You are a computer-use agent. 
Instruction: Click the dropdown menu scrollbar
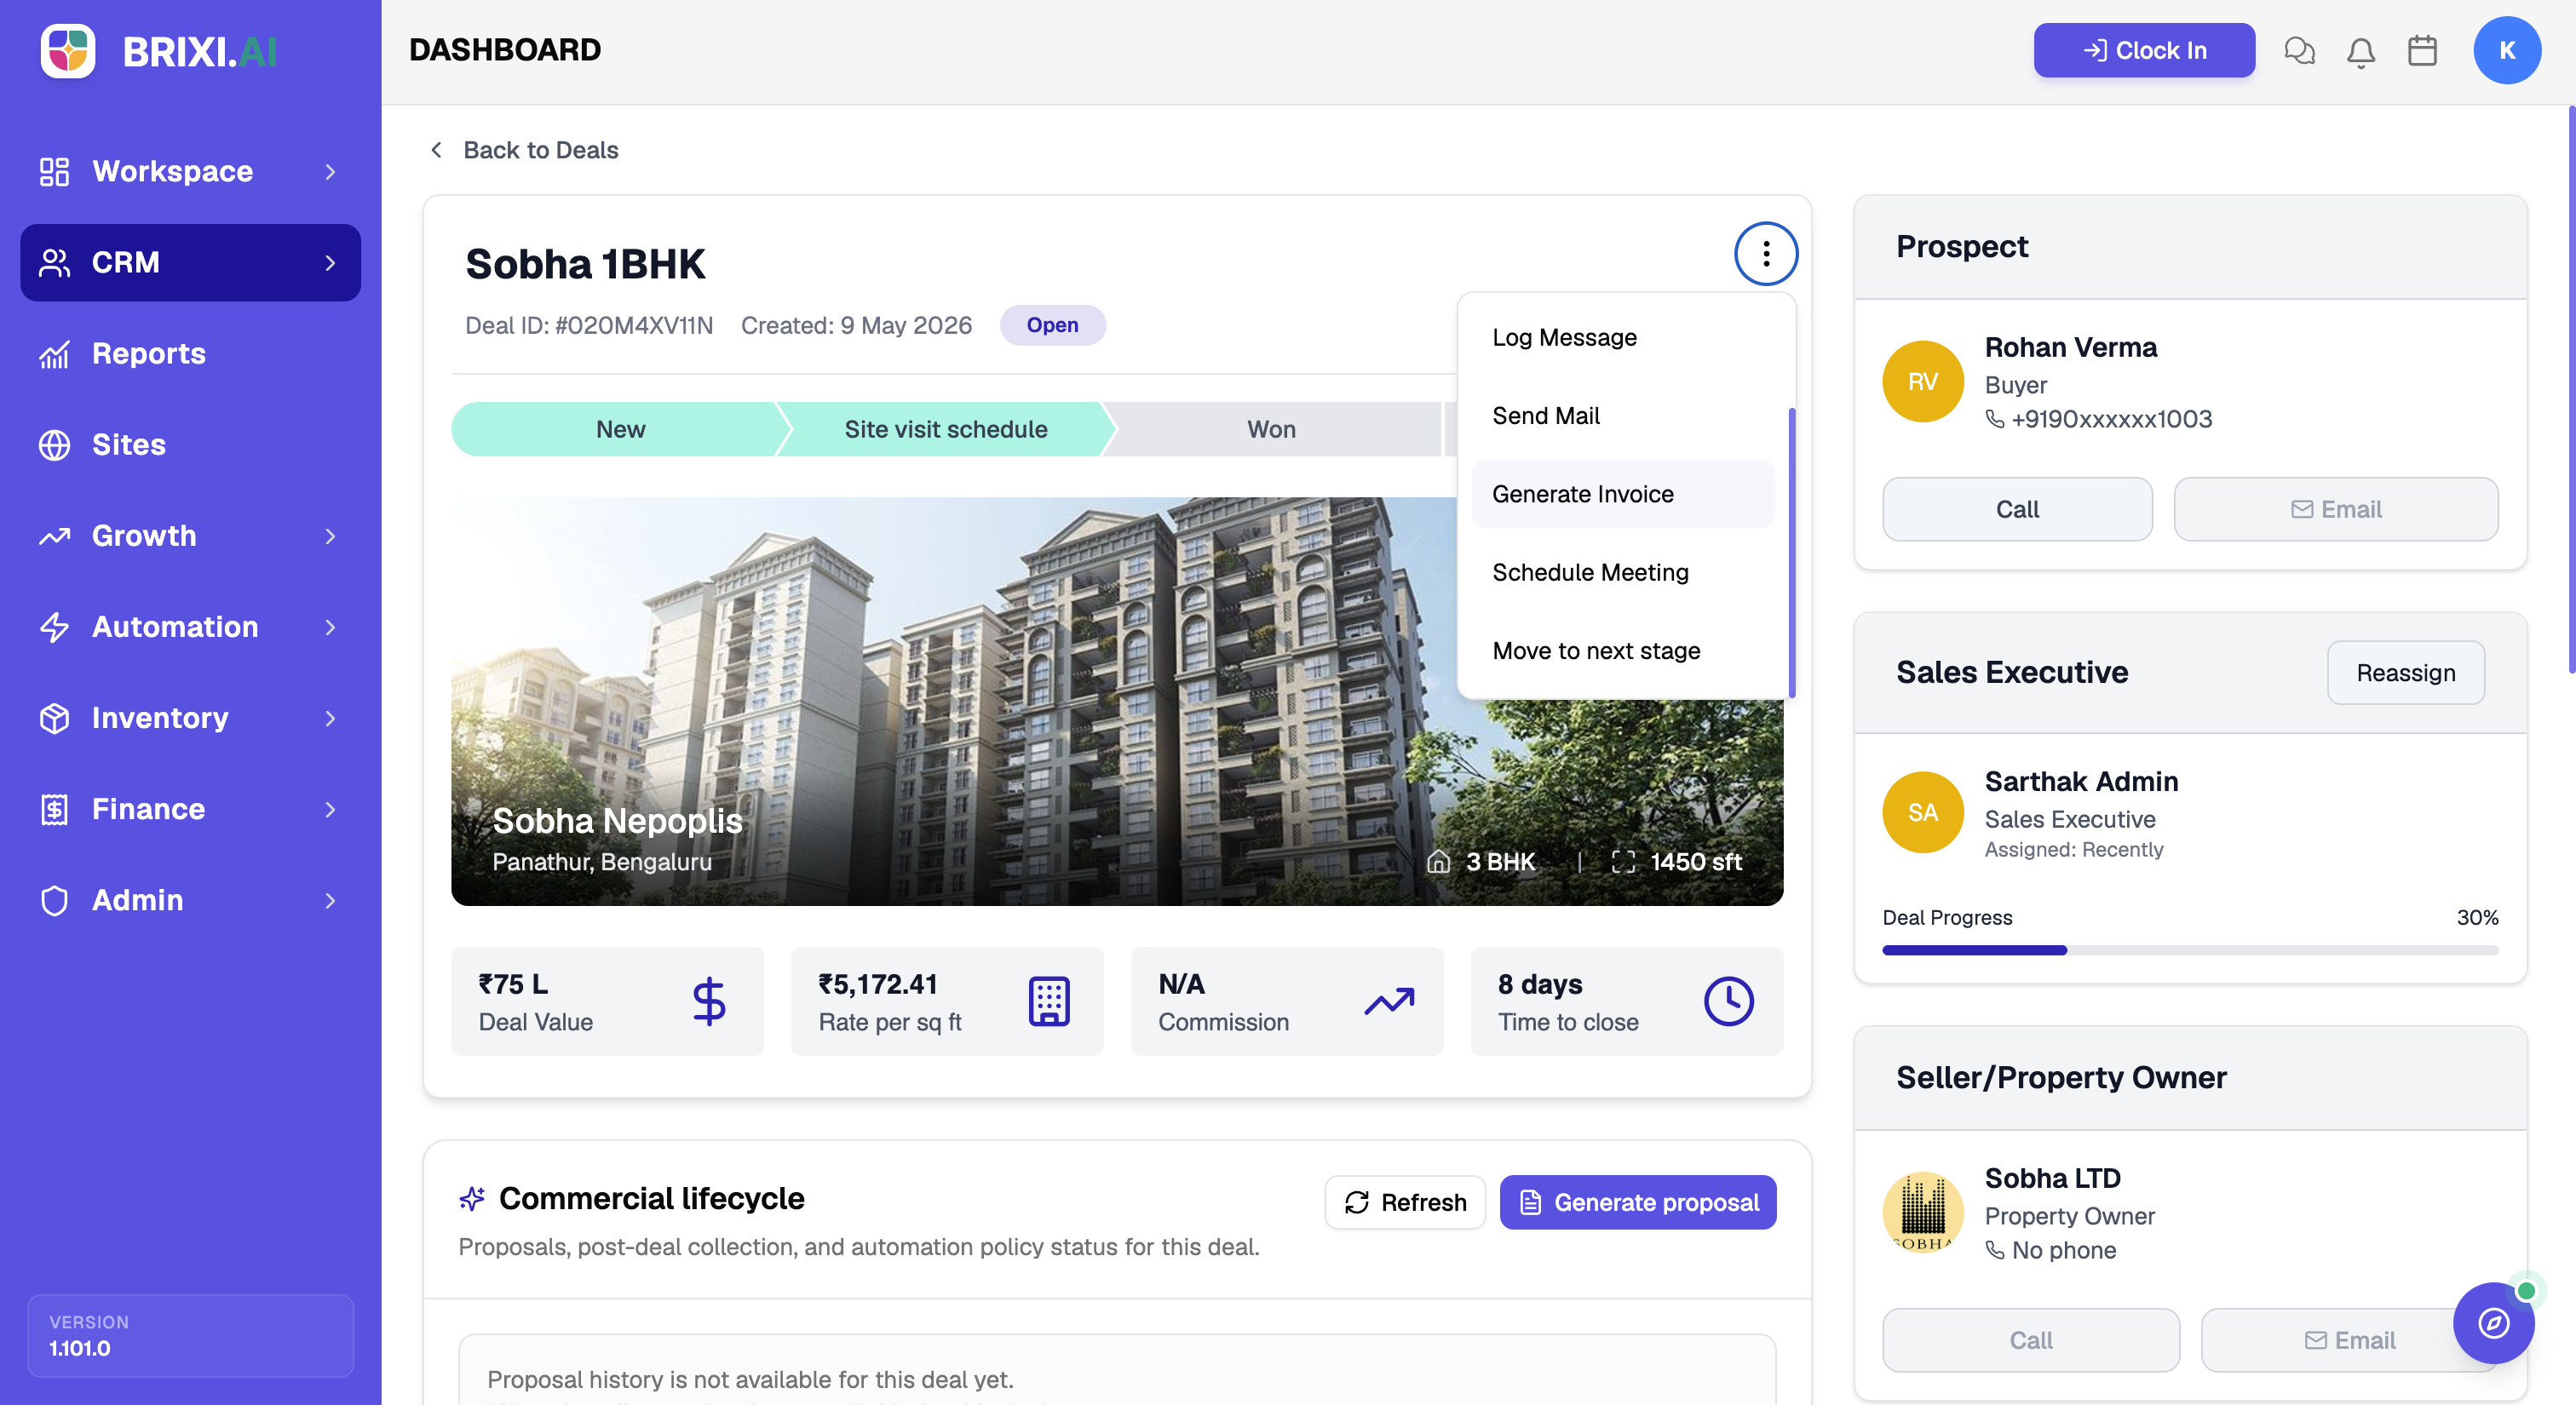pyautogui.click(x=1791, y=552)
